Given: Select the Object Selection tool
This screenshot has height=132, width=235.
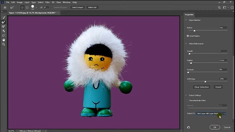Looking at the screenshot, I should point(4,31).
